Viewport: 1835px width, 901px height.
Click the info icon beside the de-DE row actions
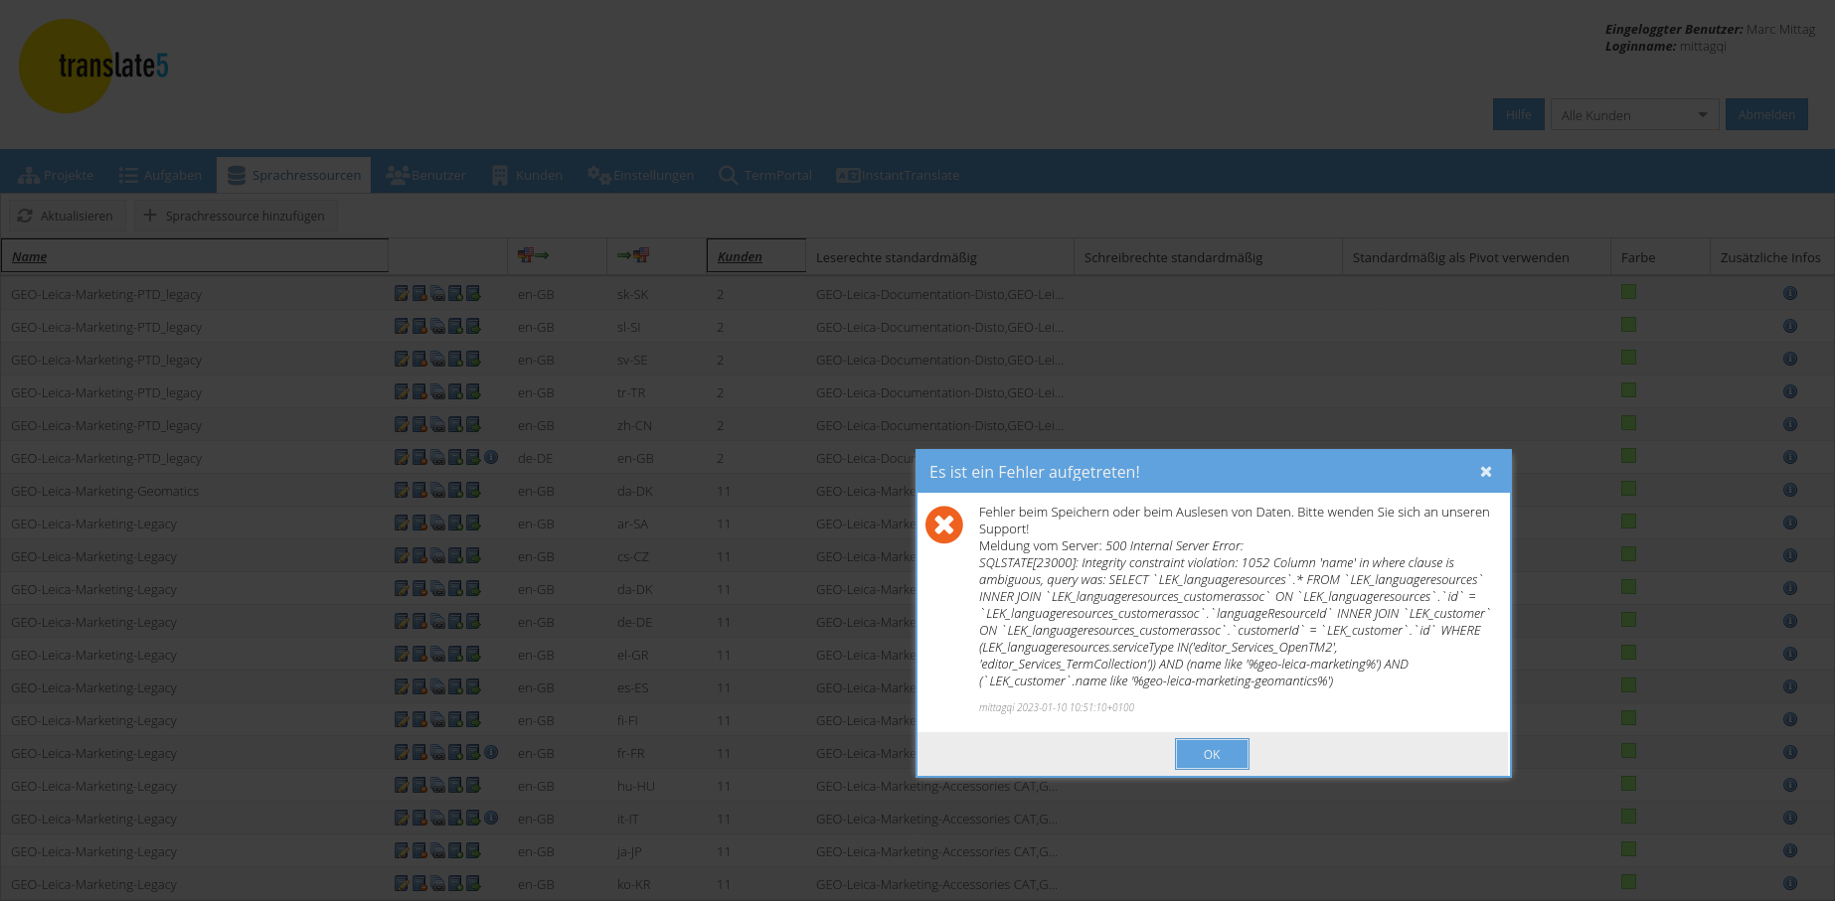tap(491, 457)
